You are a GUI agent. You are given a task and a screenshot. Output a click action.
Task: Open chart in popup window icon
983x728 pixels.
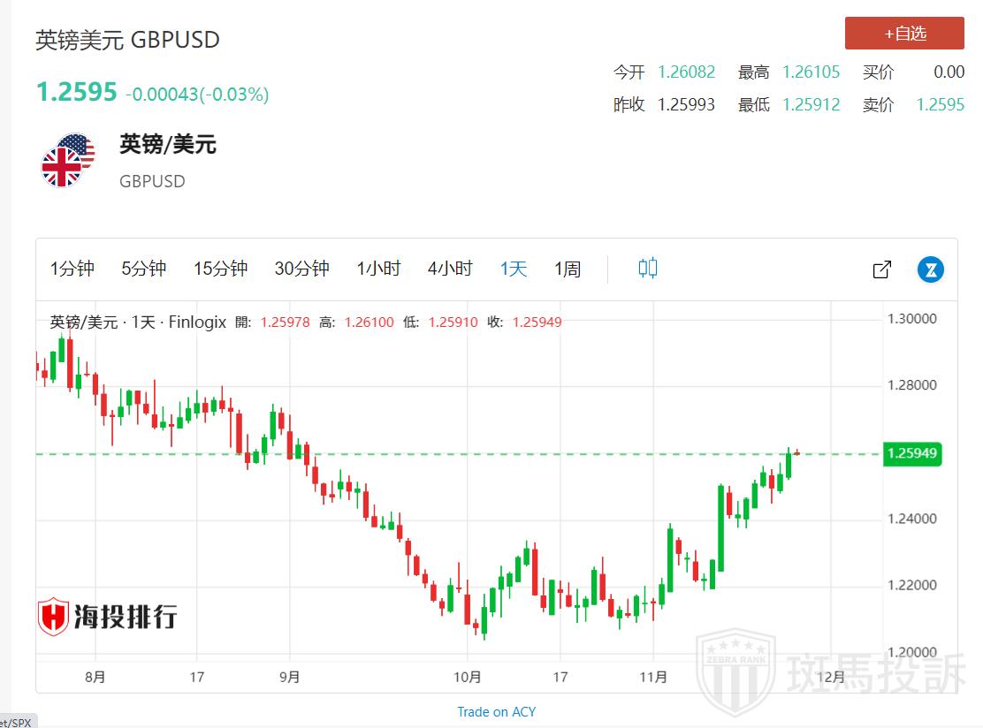(881, 269)
